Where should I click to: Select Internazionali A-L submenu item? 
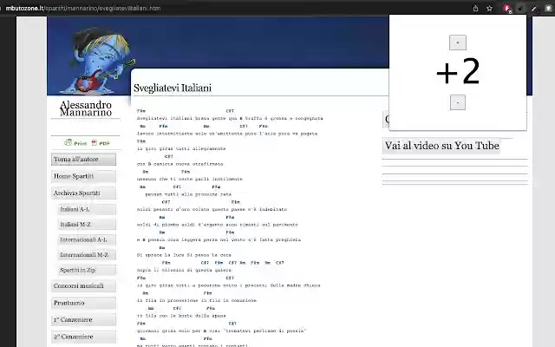coord(87,239)
